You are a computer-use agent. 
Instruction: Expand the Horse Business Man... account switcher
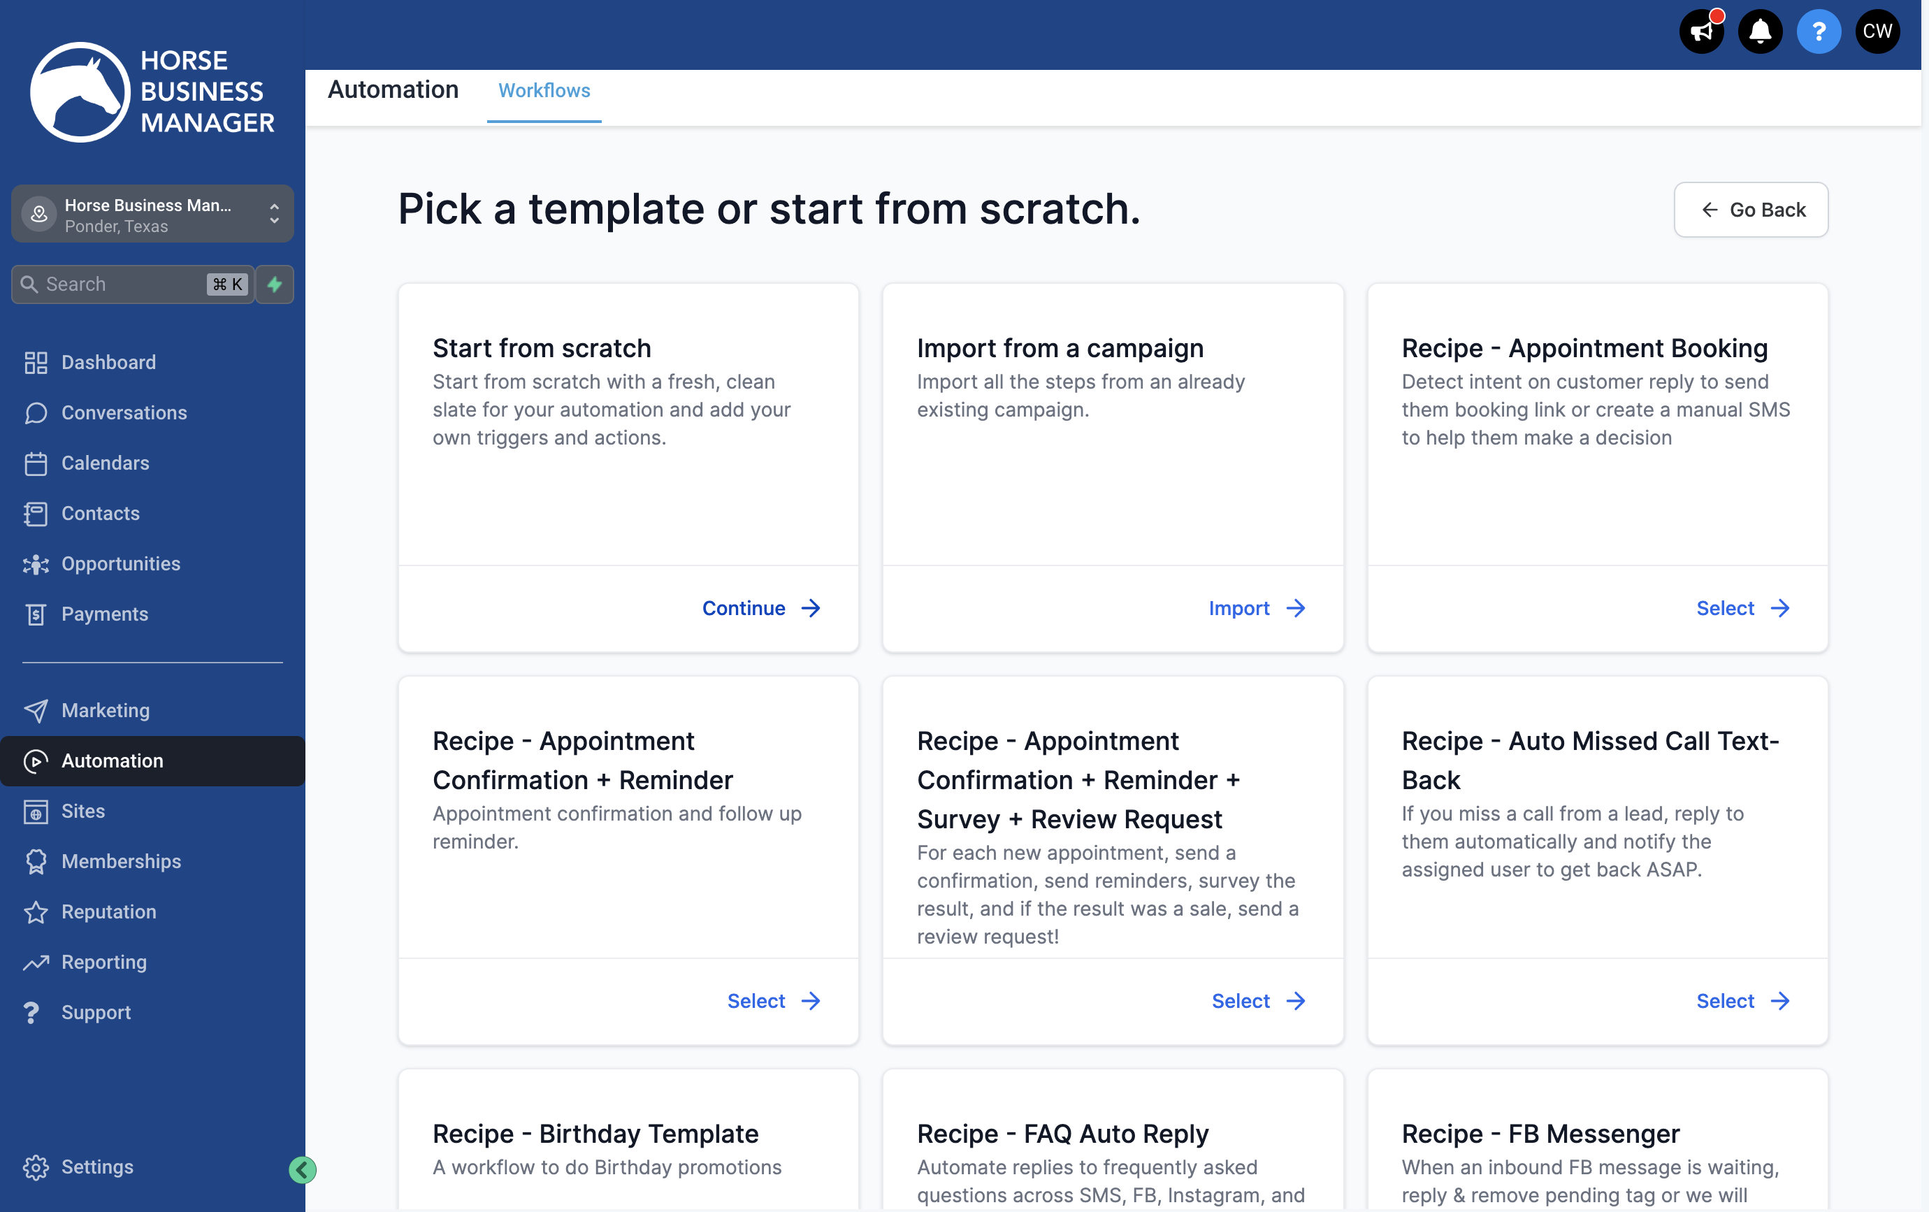coord(152,214)
